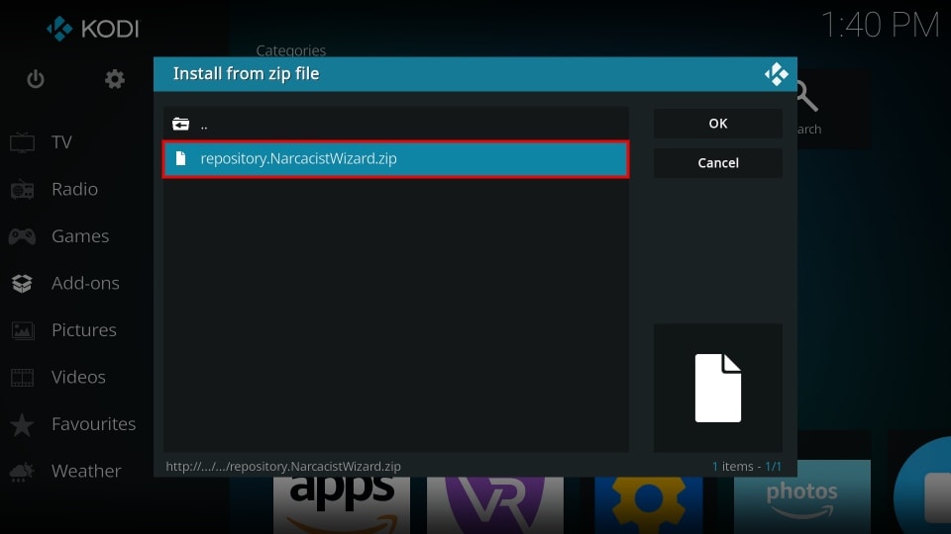
Task: Click the Games controller icon
Action: click(23, 236)
